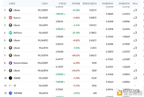Viewport: 144px width, 97px height.
Task: Click the price 3.50424
Action: point(60,29)
